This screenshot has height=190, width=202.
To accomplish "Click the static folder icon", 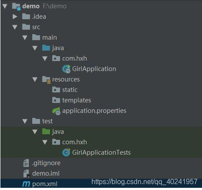I will [56, 90].
